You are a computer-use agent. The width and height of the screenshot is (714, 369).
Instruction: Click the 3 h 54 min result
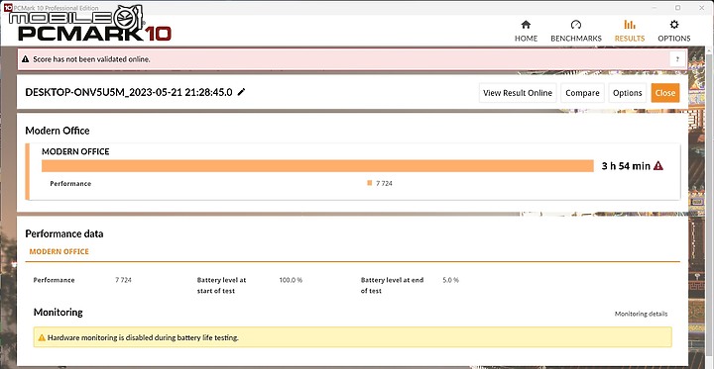click(626, 166)
